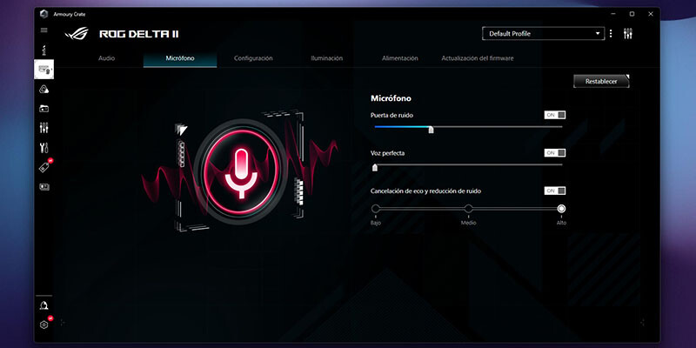Open Scenario Profiles sliders icon in sidebar

[44, 128]
